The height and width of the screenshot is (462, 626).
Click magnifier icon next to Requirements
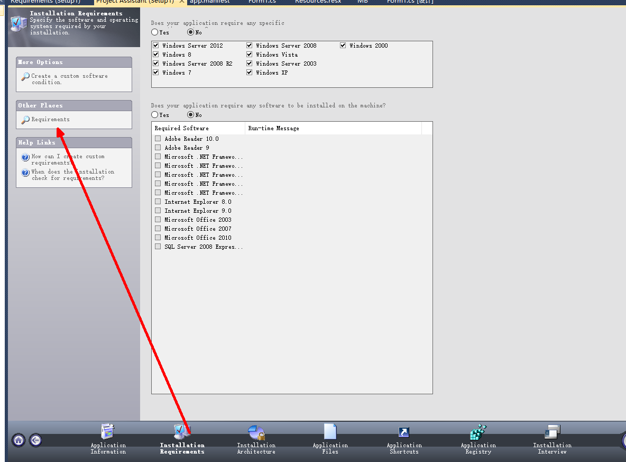[25, 120]
